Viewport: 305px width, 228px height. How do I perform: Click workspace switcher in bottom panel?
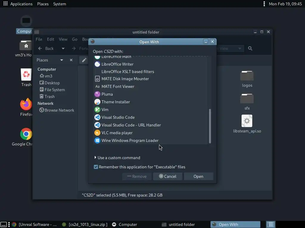click(270, 224)
